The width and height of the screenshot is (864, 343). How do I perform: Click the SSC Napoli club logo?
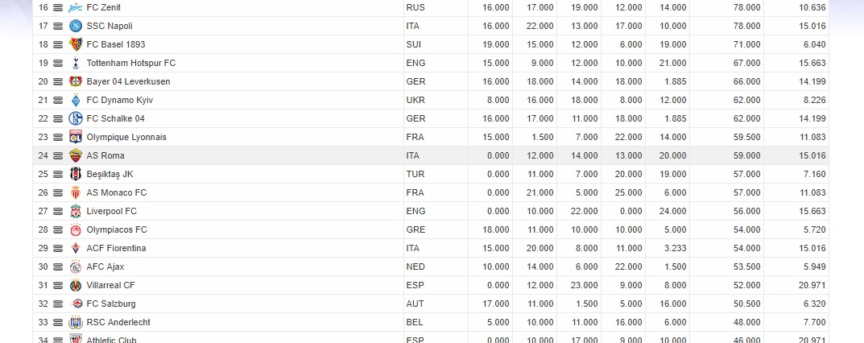pyautogui.click(x=76, y=26)
